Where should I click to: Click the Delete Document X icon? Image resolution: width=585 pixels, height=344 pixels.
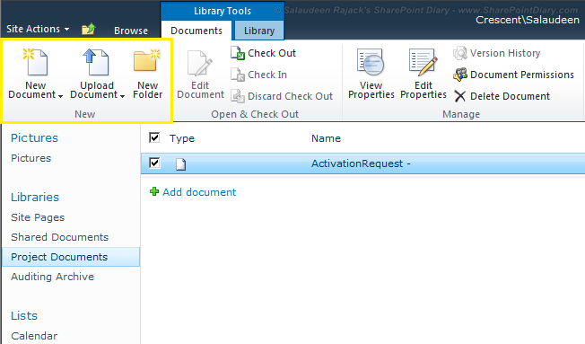tap(460, 96)
